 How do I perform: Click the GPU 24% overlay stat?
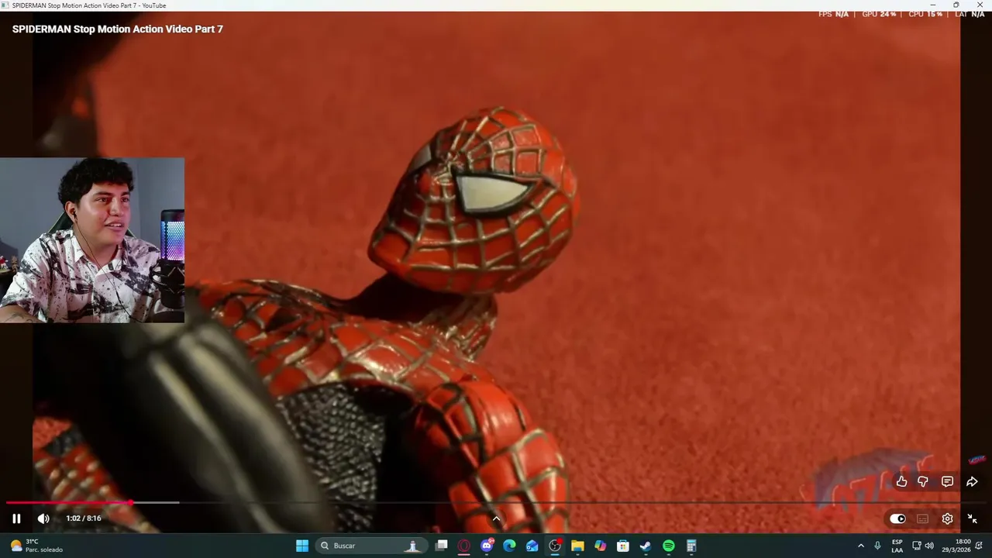[878, 14]
